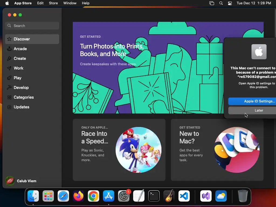Viewport: 276px width, 207px height.
Task: Open Visual Studio from the Dock
Action: [x=206, y=196]
